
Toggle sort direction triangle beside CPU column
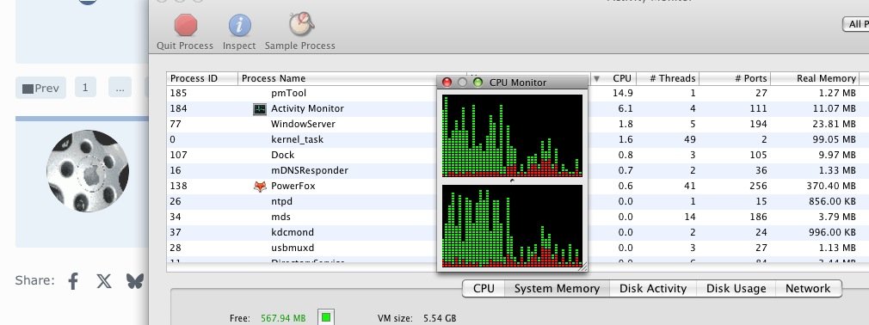click(596, 78)
